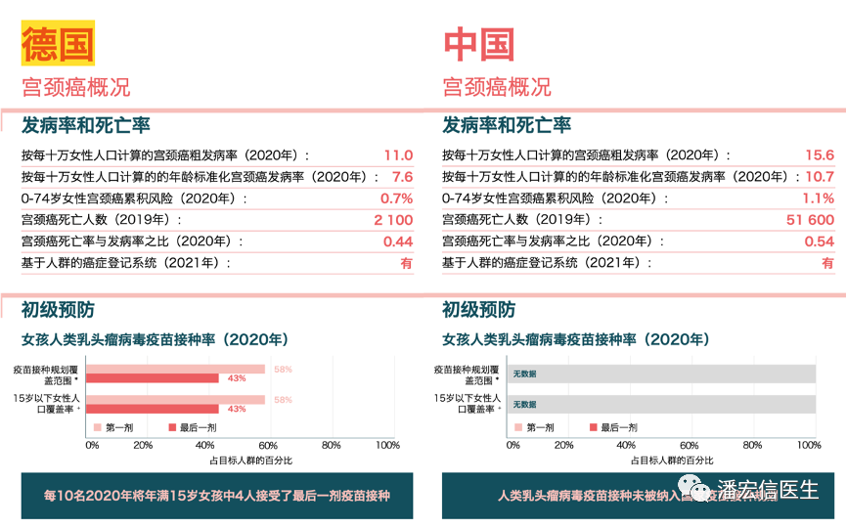Click Germany 宫颈癌粗发病率 row label
The width and height of the screenshot is (847, 527).
(165, 155)
